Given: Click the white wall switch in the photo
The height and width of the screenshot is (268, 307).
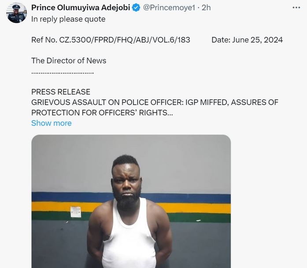Looking at the screenshot, I should (76, 212).
